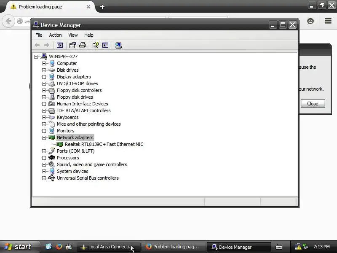Screen dimensions: 337x253
Task: Open a new Firefox tab with plus button
Action: click(102, 7)
